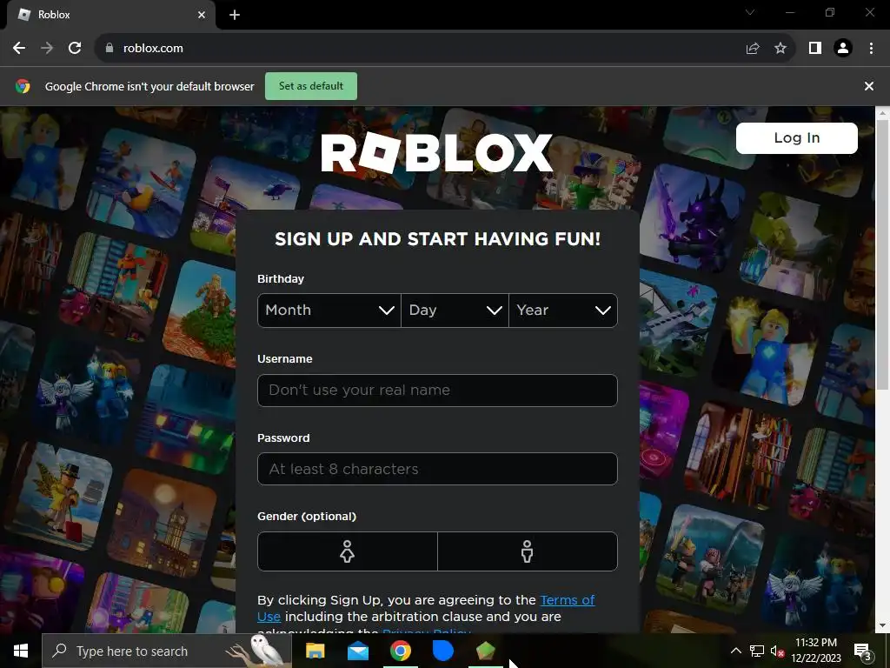The image size is (890, 668).
Task: Open the birthday Year dropdown
Action: click(x=563, y=311)
